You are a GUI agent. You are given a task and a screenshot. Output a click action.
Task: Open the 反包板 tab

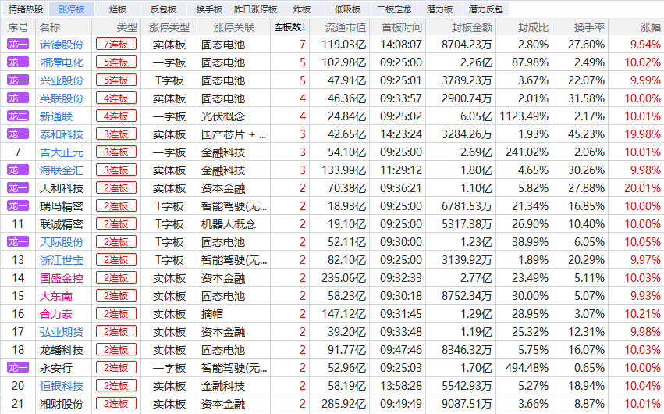point(163,9)
